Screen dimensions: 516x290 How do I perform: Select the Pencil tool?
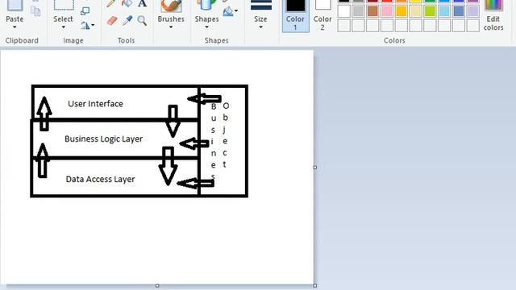[111, 3]
